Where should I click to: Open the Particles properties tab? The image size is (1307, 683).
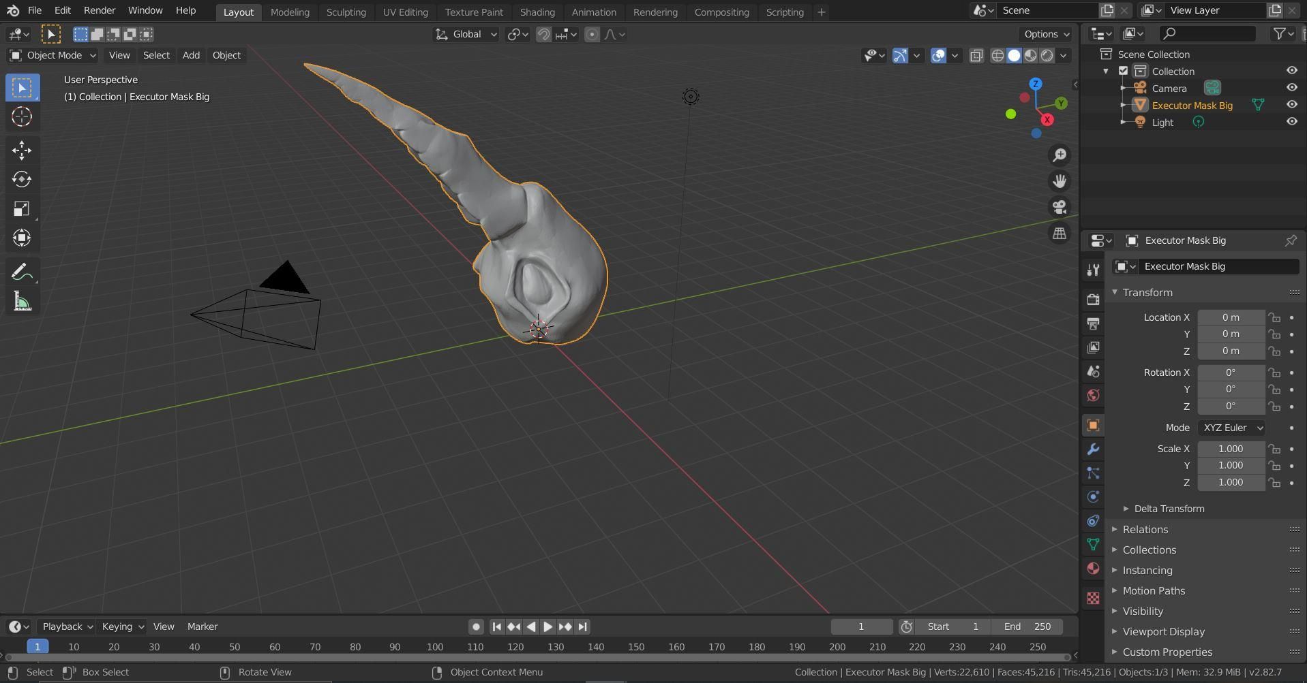coord(1093,473)
